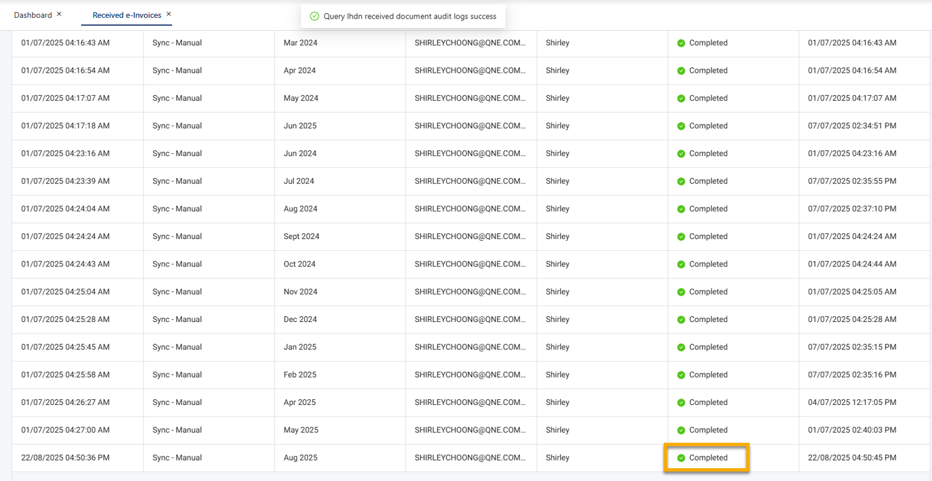This screenshot has height=481, width=932.
Task: Click the 07/07/2025 02:34:51 PM timestamp
Action: coord(852,126)
